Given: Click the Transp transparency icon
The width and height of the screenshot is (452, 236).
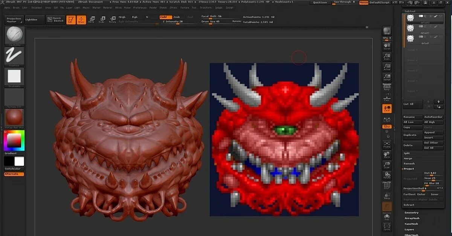Looking at the screenshot, I should pyautogui.click(x=387, y=195).
